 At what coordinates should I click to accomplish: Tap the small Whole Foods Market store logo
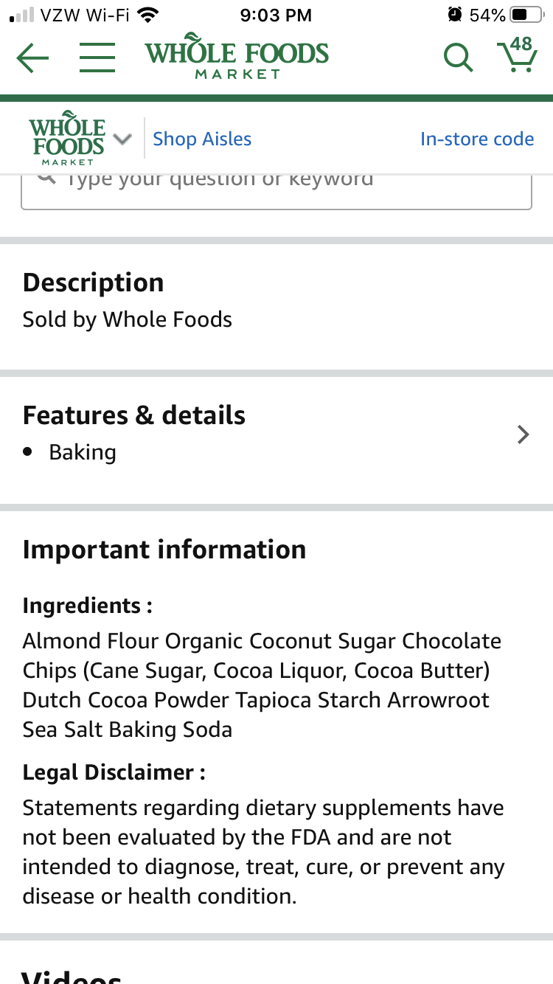pyautogui.click(x=67, y=139)
